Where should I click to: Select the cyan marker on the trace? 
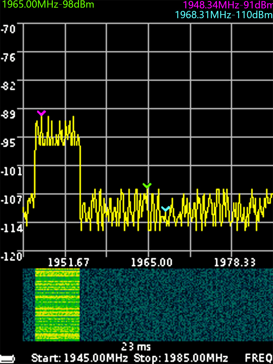166,209
